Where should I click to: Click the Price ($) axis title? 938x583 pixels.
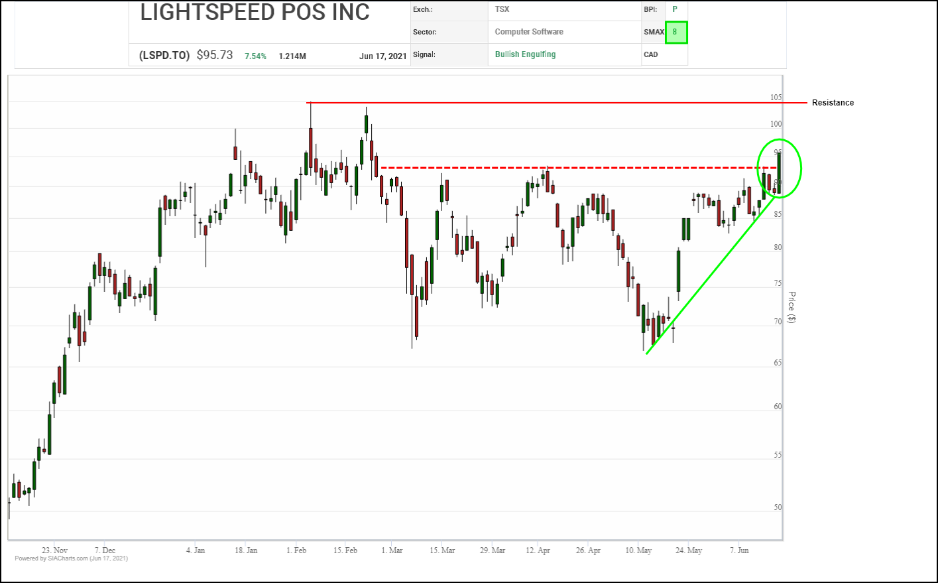(x=791, y=307)
